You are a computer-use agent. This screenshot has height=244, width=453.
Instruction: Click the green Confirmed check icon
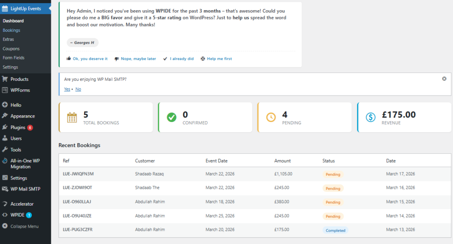click(x=172, y=117)
